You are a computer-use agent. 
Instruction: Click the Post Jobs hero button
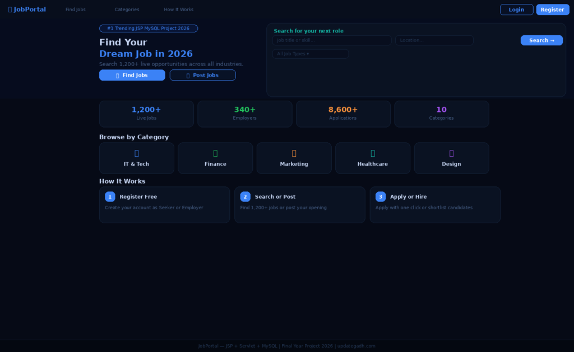click(x=202, y=74)
